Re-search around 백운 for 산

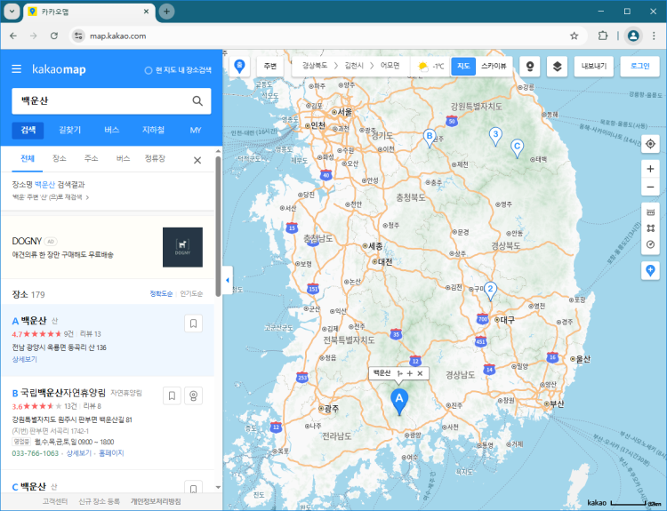(x=51, y=197)
